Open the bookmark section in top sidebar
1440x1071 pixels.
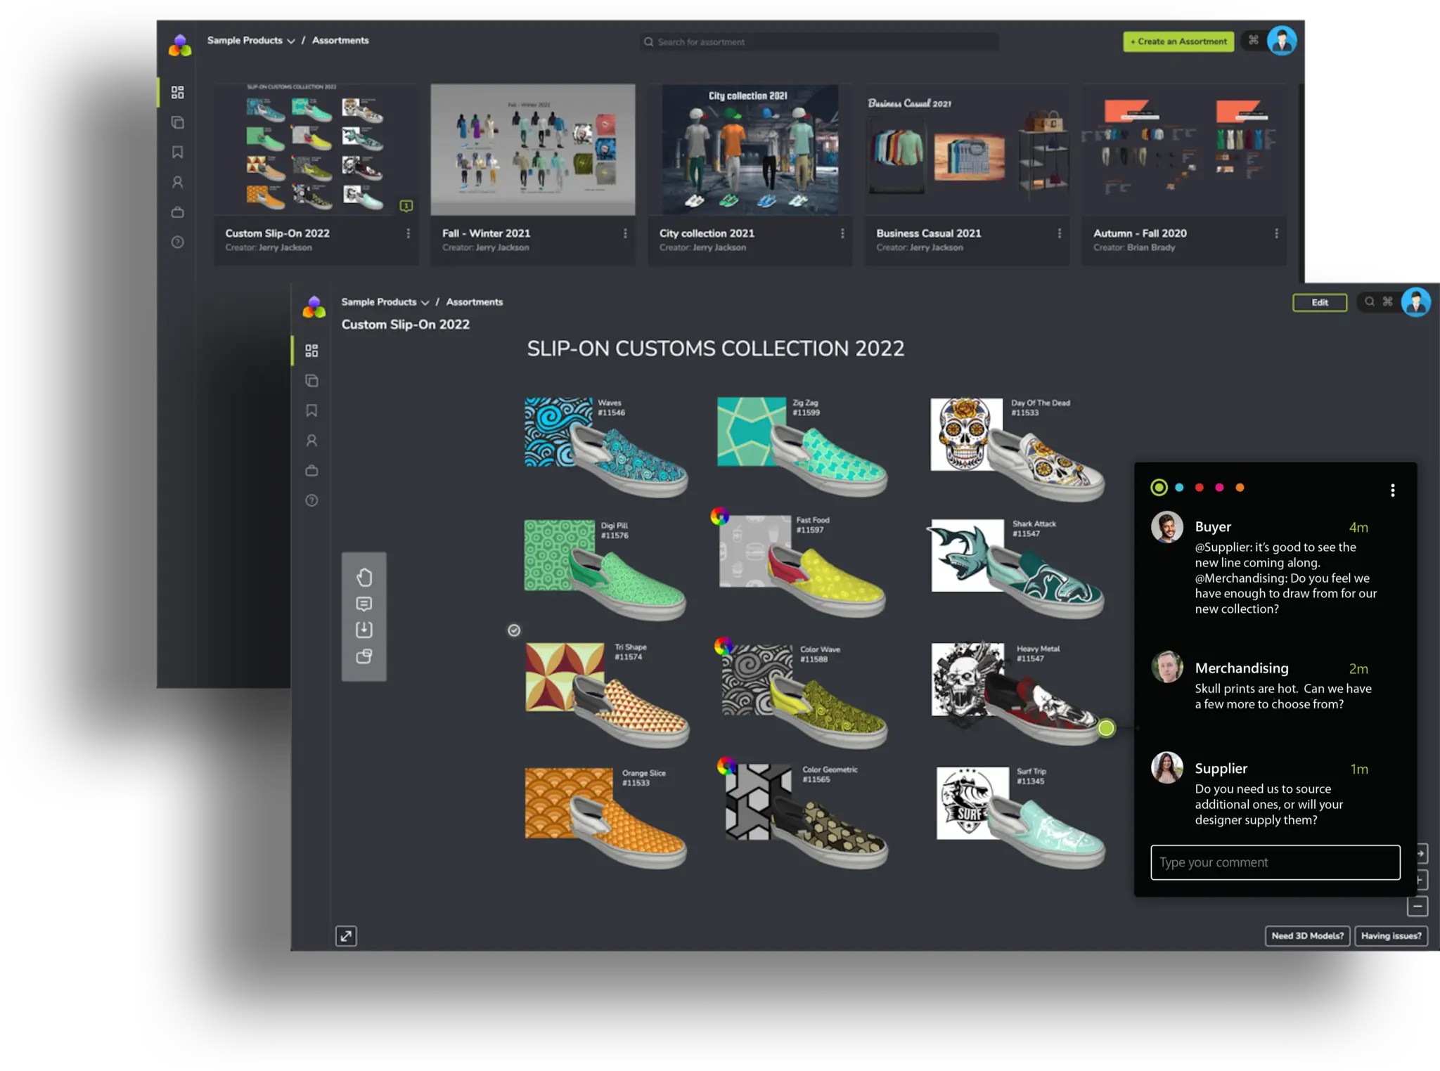tap(178, 152)
